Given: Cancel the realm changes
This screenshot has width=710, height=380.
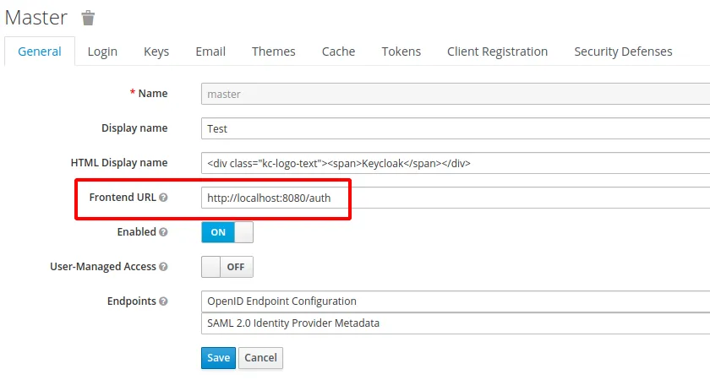Looking at the screenshot, I should pos(260,358).
